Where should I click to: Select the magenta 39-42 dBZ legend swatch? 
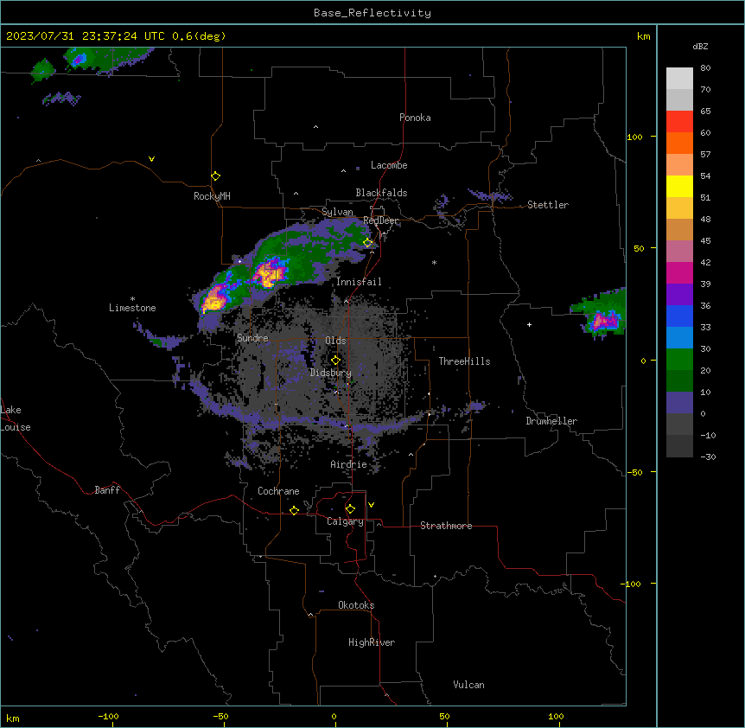[x=679, y=272]
